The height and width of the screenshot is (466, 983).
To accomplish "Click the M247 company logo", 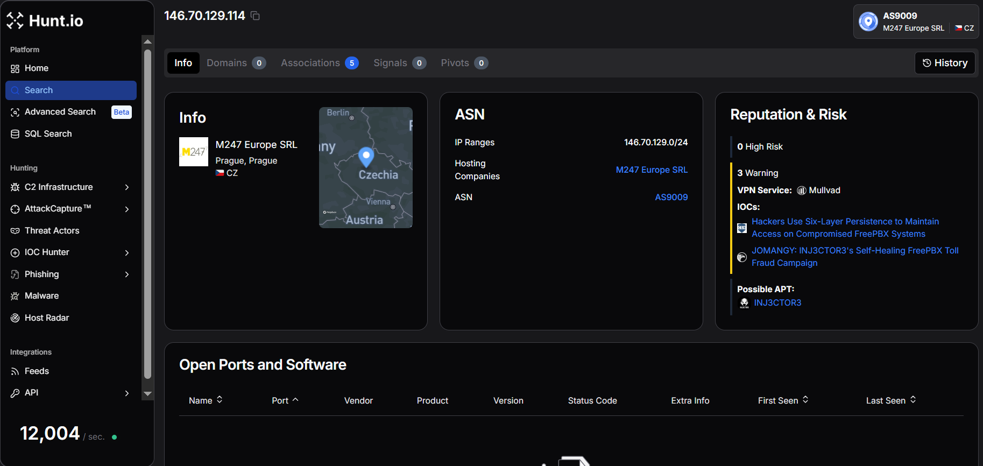I will click(x=194, y=152).
